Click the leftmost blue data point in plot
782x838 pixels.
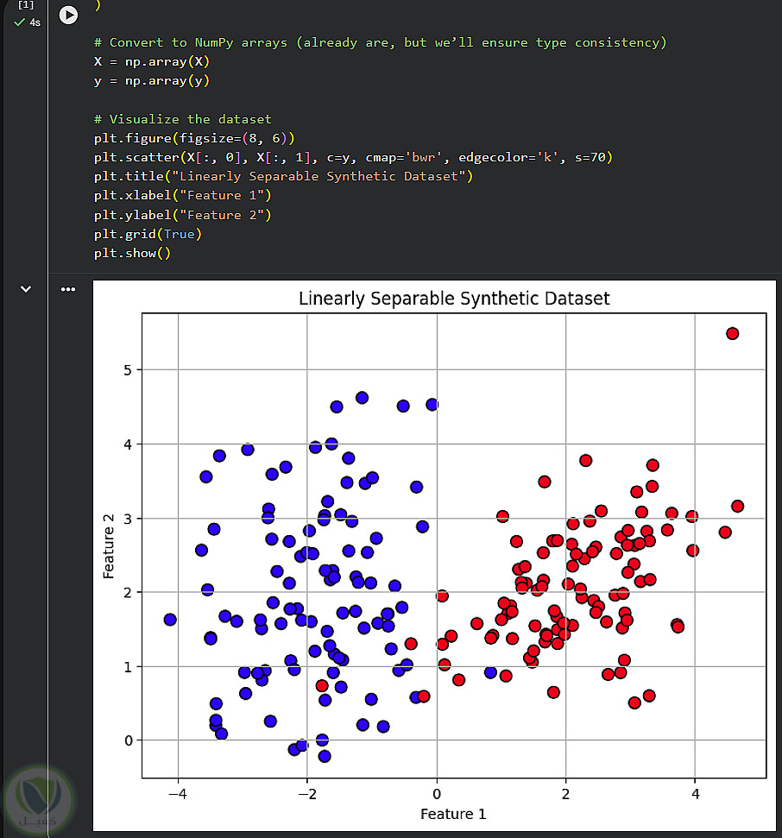[x=170, y=620]
